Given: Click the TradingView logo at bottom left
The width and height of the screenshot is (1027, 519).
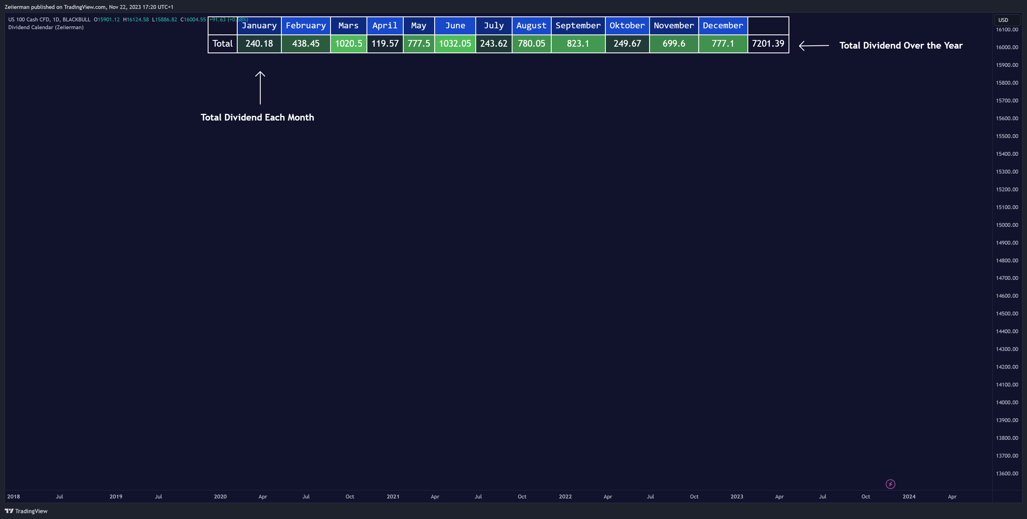Looking at the screenshot, I should pos(26,511).
